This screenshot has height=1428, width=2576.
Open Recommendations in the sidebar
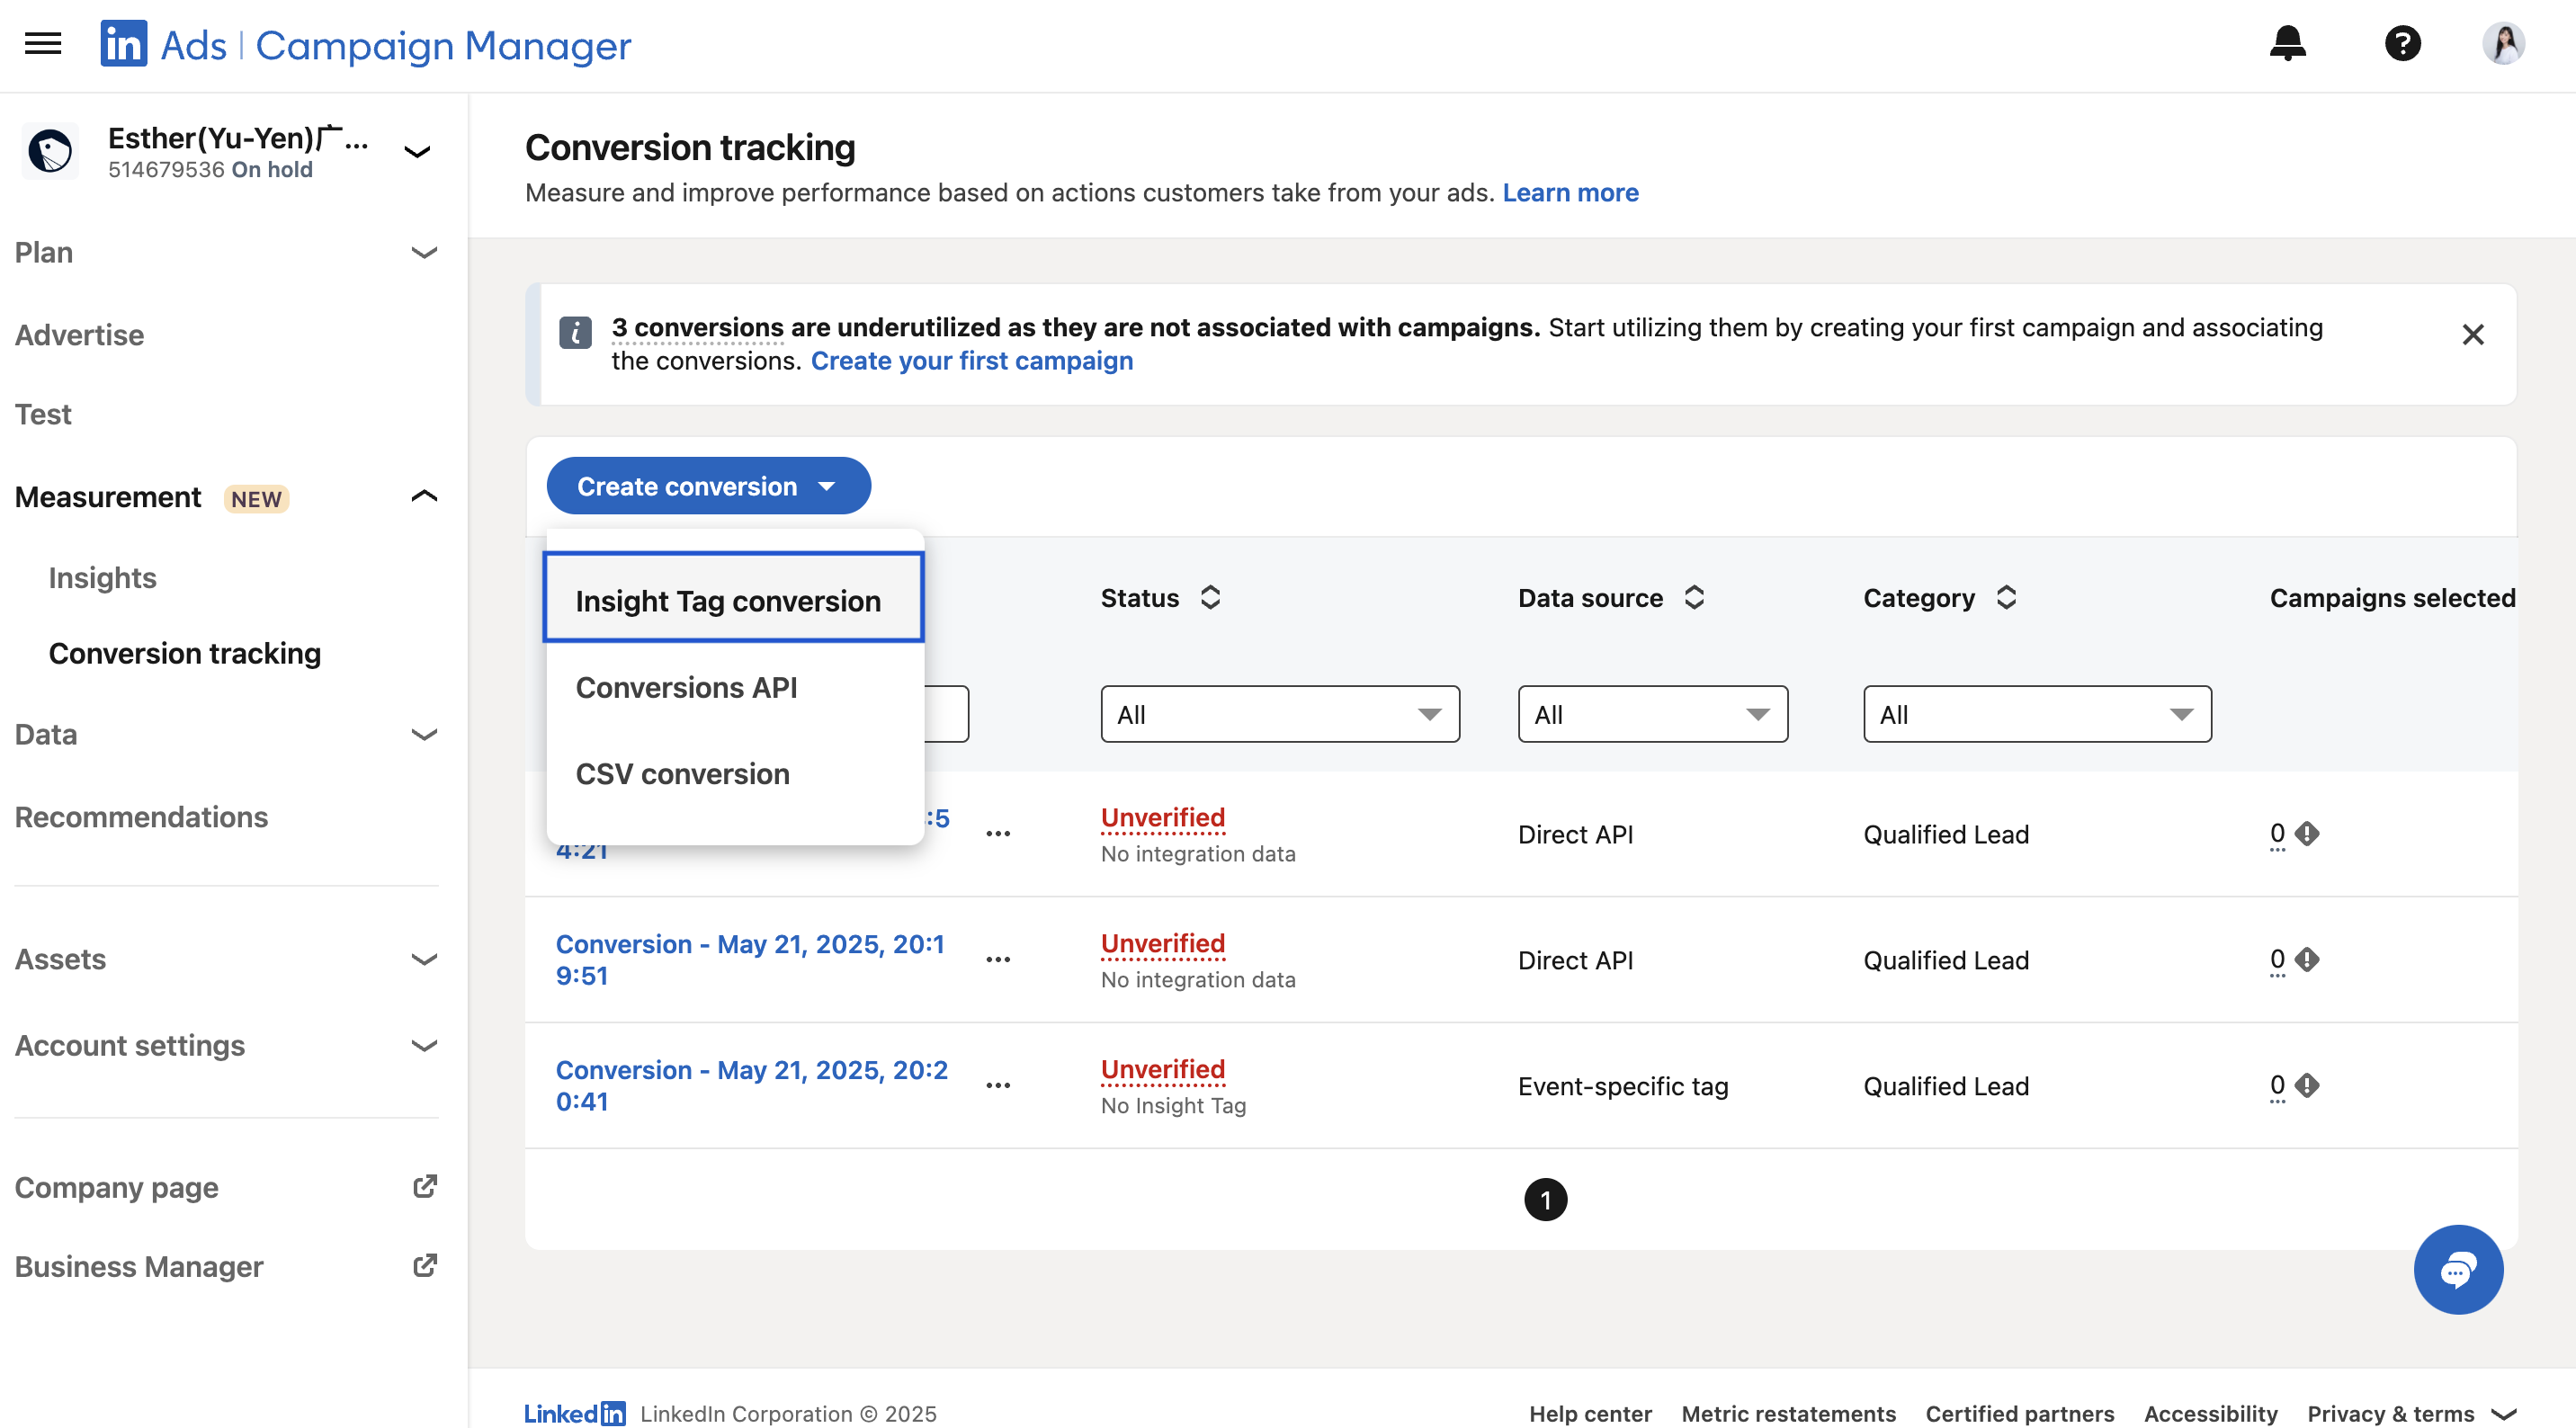point(141,816)
